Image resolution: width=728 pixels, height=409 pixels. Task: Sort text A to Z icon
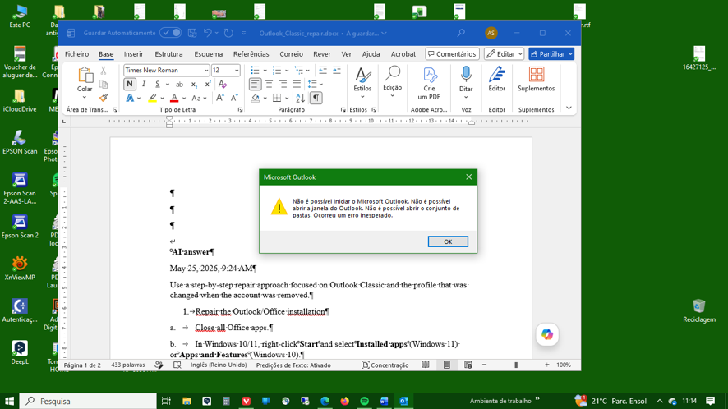(x=301, y=98)
